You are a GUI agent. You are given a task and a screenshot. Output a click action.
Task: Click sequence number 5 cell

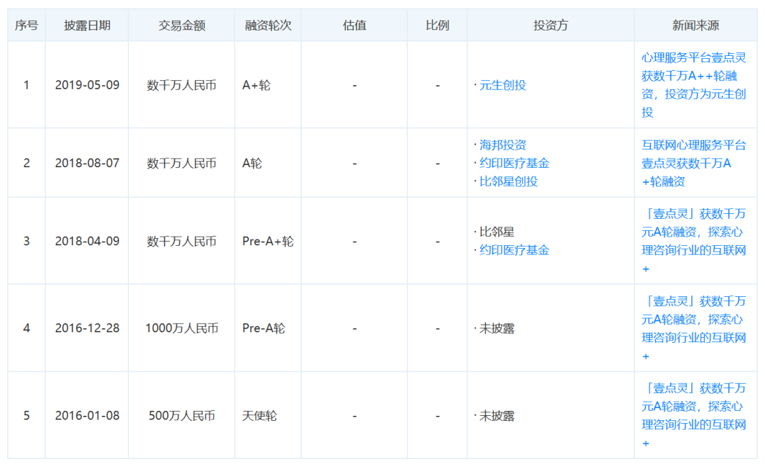point(26,416)
